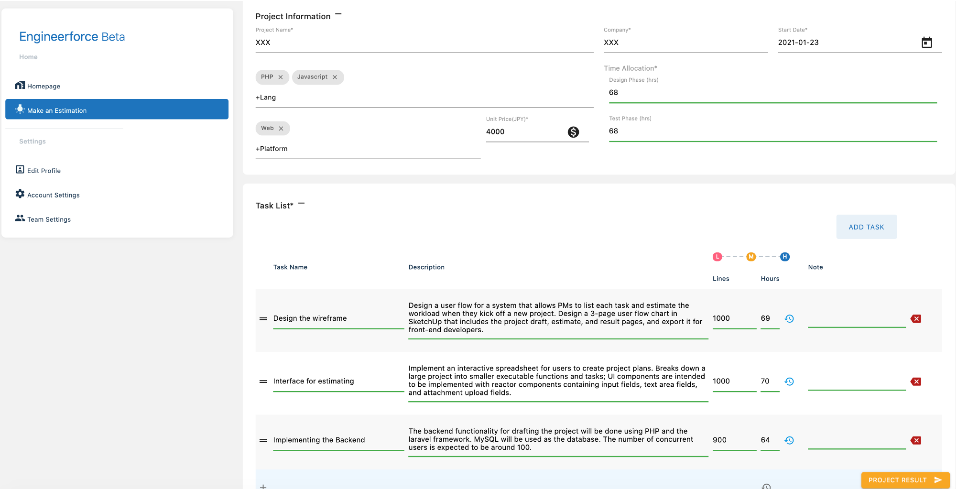Select the L low estimate marker
The image size is (957, 490).
tap(717, 257)
